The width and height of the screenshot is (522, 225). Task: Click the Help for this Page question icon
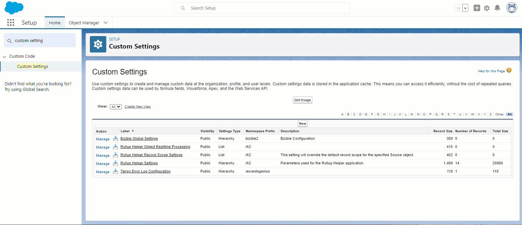pyautogui.click(x=509, y=70)
